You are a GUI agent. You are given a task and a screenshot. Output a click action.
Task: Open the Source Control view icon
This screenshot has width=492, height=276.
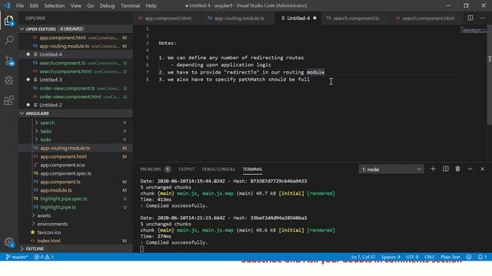(x=9, y=61)
